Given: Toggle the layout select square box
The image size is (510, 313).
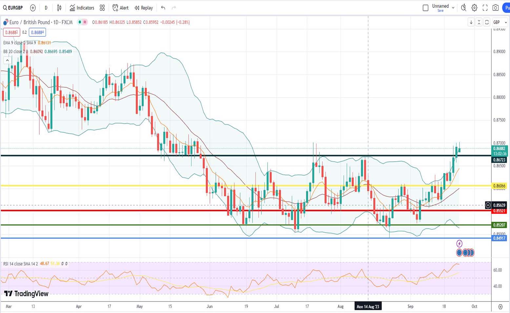Looking at the screenshot, I should pyautogui.click(x=425, y=8).
